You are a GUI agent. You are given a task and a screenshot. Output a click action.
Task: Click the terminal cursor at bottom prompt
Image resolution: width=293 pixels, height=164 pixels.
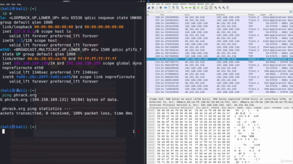click(3, 131)
